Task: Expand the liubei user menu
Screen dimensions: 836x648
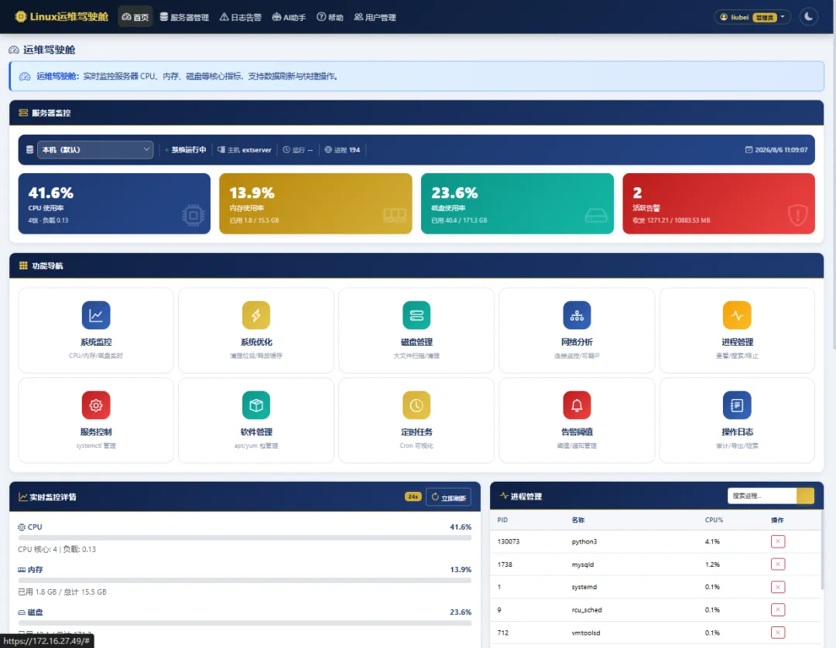Action: 752,17
